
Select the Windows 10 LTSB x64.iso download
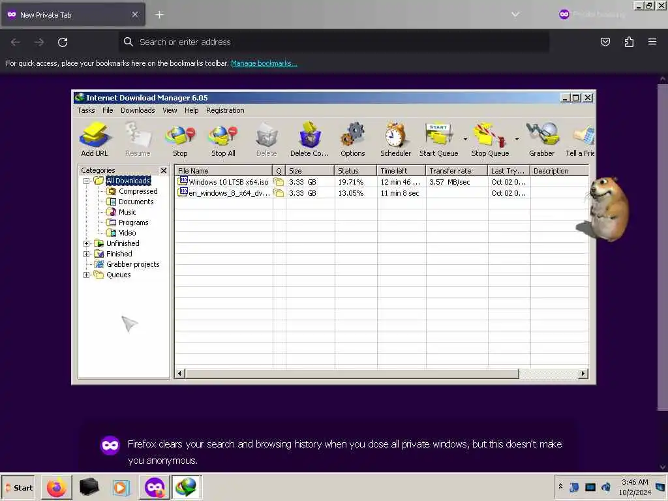pos(382,182)
